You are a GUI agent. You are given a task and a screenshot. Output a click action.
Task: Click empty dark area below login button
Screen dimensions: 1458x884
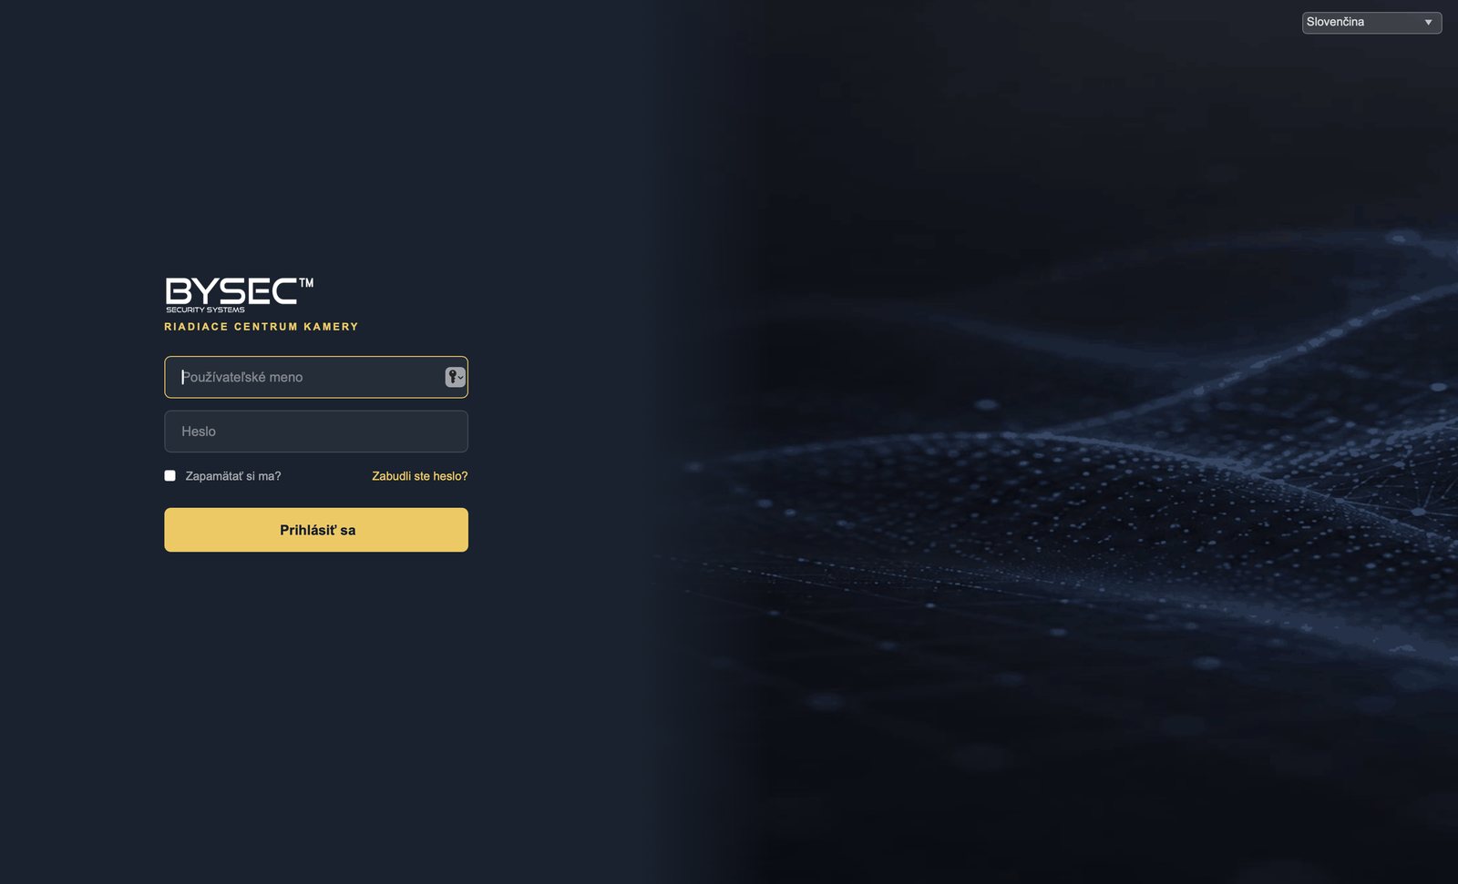(x=316, y=710)
